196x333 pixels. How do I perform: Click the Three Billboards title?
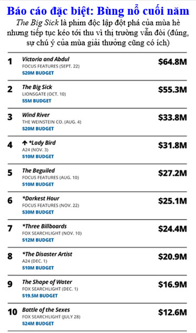(44, 226)
